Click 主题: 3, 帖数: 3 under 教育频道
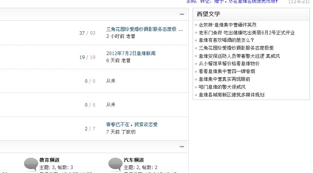Image resolution: width=313 pixels, height=173 pixels. coord(56,168)
